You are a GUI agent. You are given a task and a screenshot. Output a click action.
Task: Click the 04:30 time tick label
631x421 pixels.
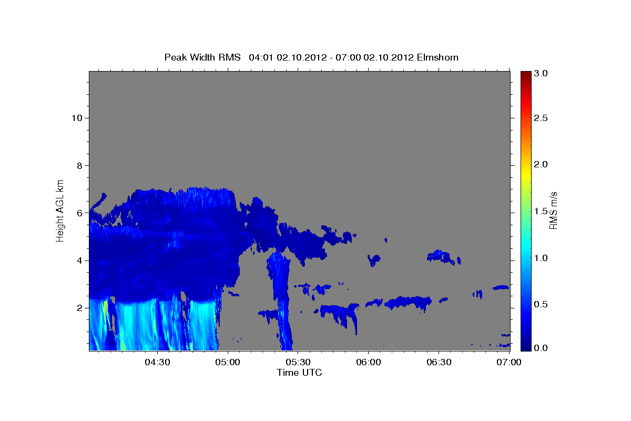[x=157, y=362]
